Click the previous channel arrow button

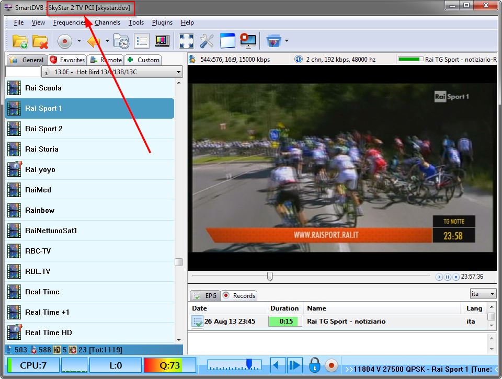[278, 365]
